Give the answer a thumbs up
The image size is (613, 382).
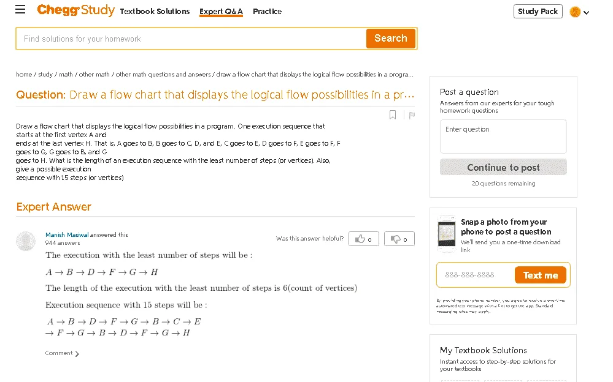point(364,239)
